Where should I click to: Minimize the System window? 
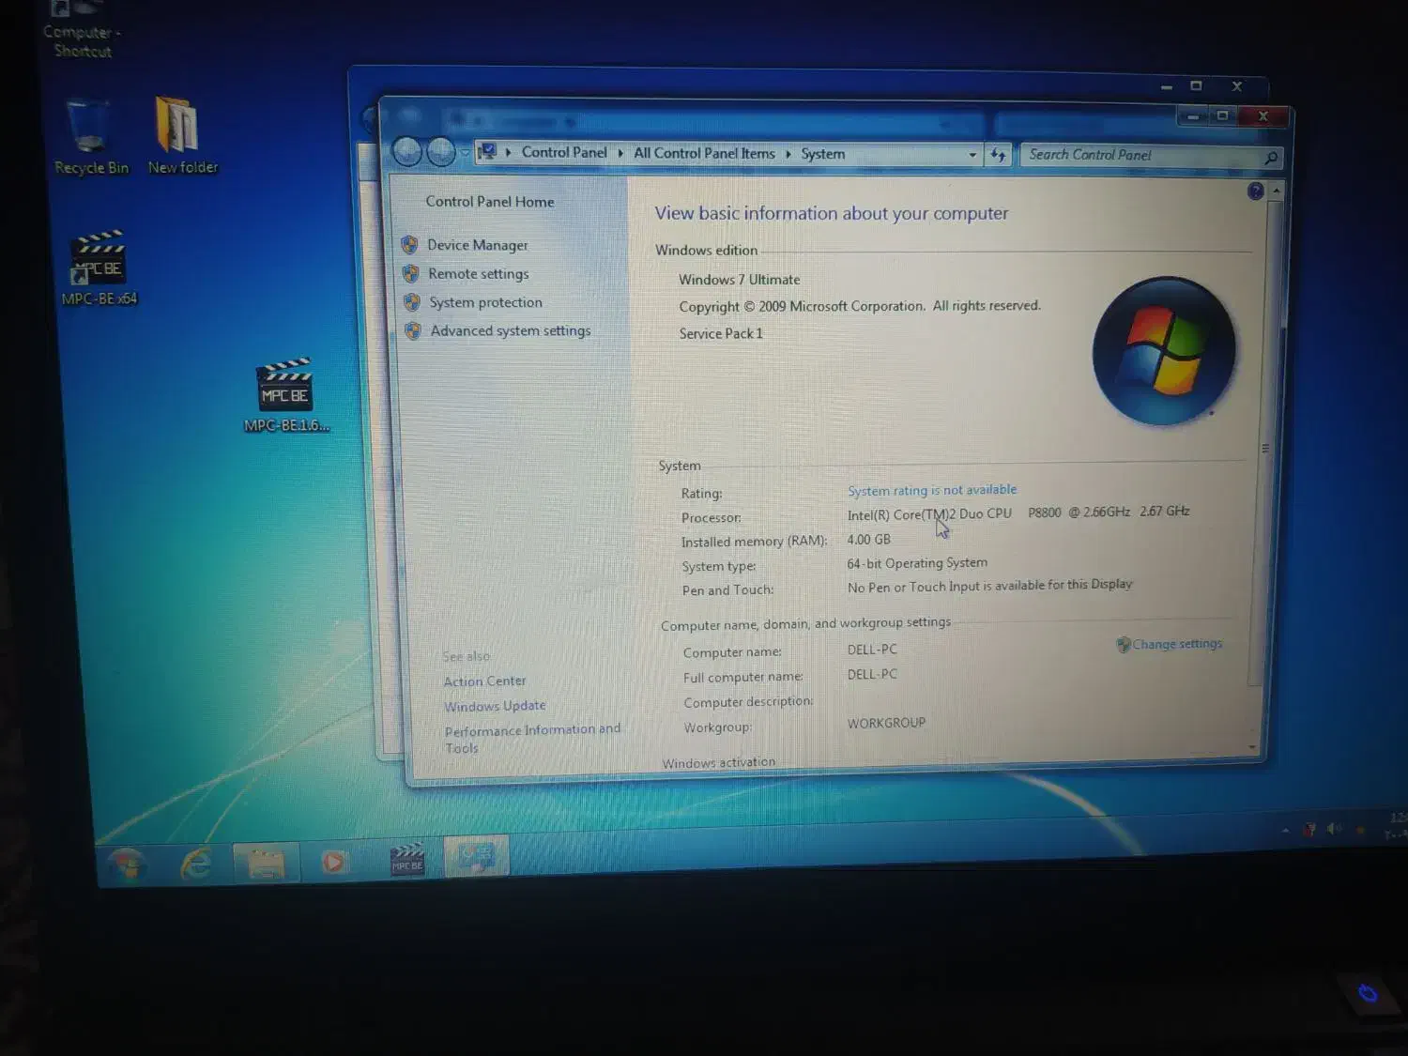(1193, 116)
